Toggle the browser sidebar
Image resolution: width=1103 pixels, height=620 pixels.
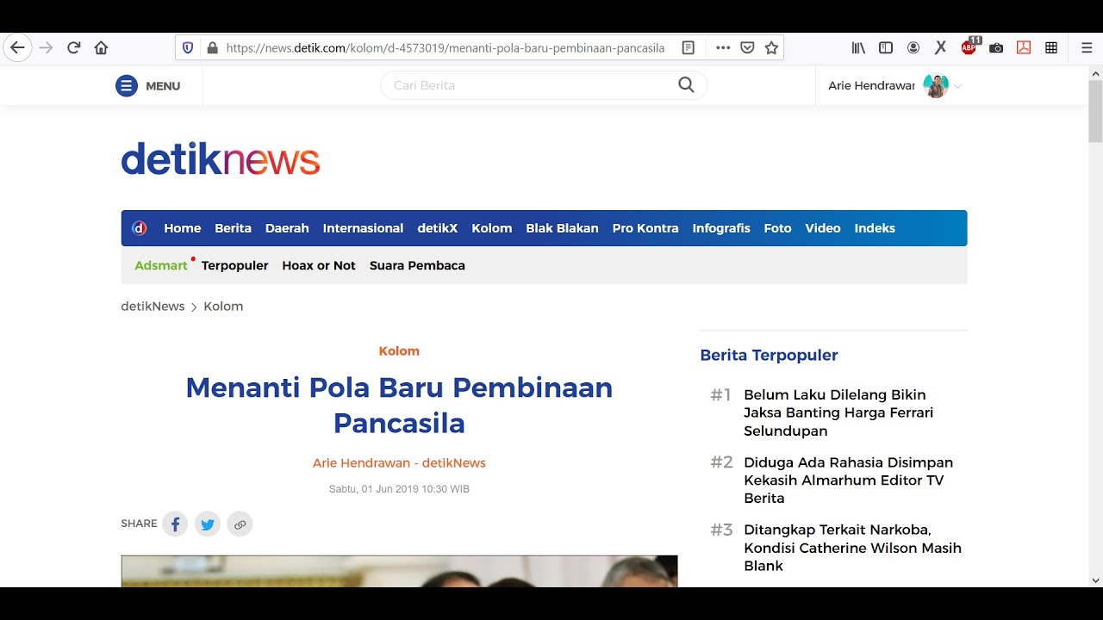click(x=886, y=48)
